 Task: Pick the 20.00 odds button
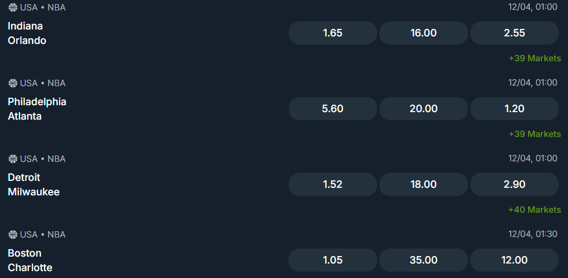423,109
